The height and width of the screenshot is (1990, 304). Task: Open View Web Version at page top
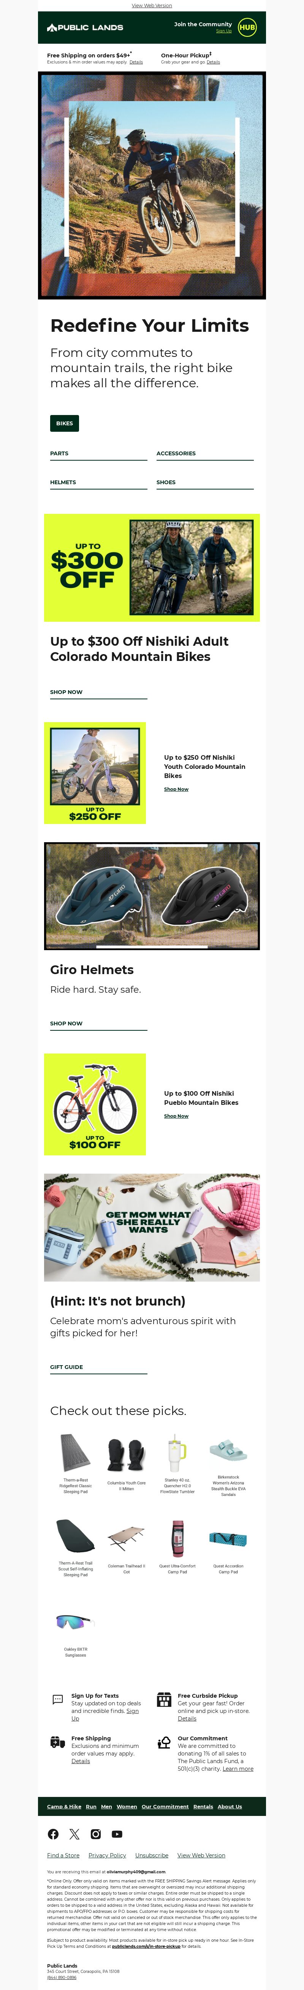pyautogui.click(x=152, y=5)
